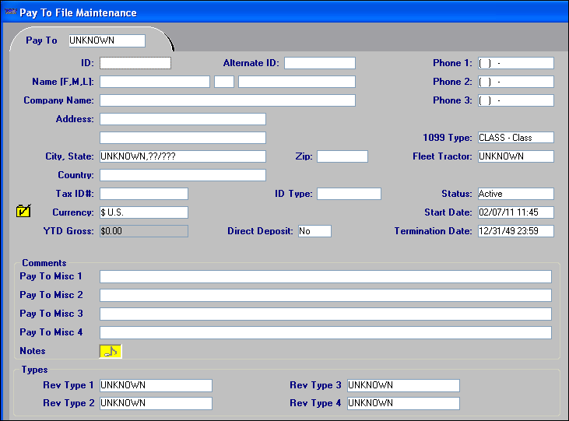Image resolution: width=569 pixels, height=421 pixels.
Task: Select the Rev Type 3 field
Action: coord(403,385)
